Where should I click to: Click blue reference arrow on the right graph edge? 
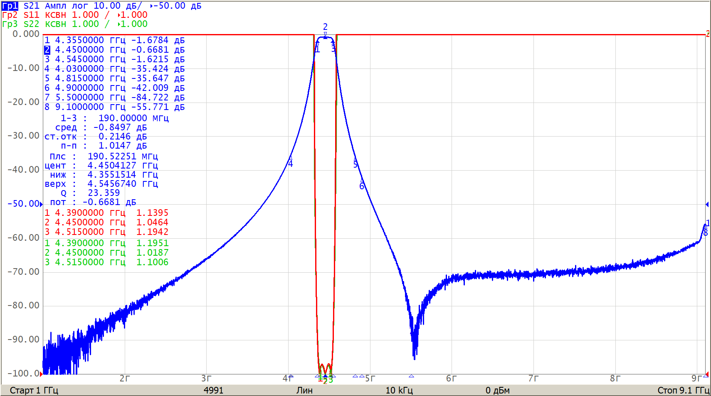pyautogui.click(x=707, y=204)
